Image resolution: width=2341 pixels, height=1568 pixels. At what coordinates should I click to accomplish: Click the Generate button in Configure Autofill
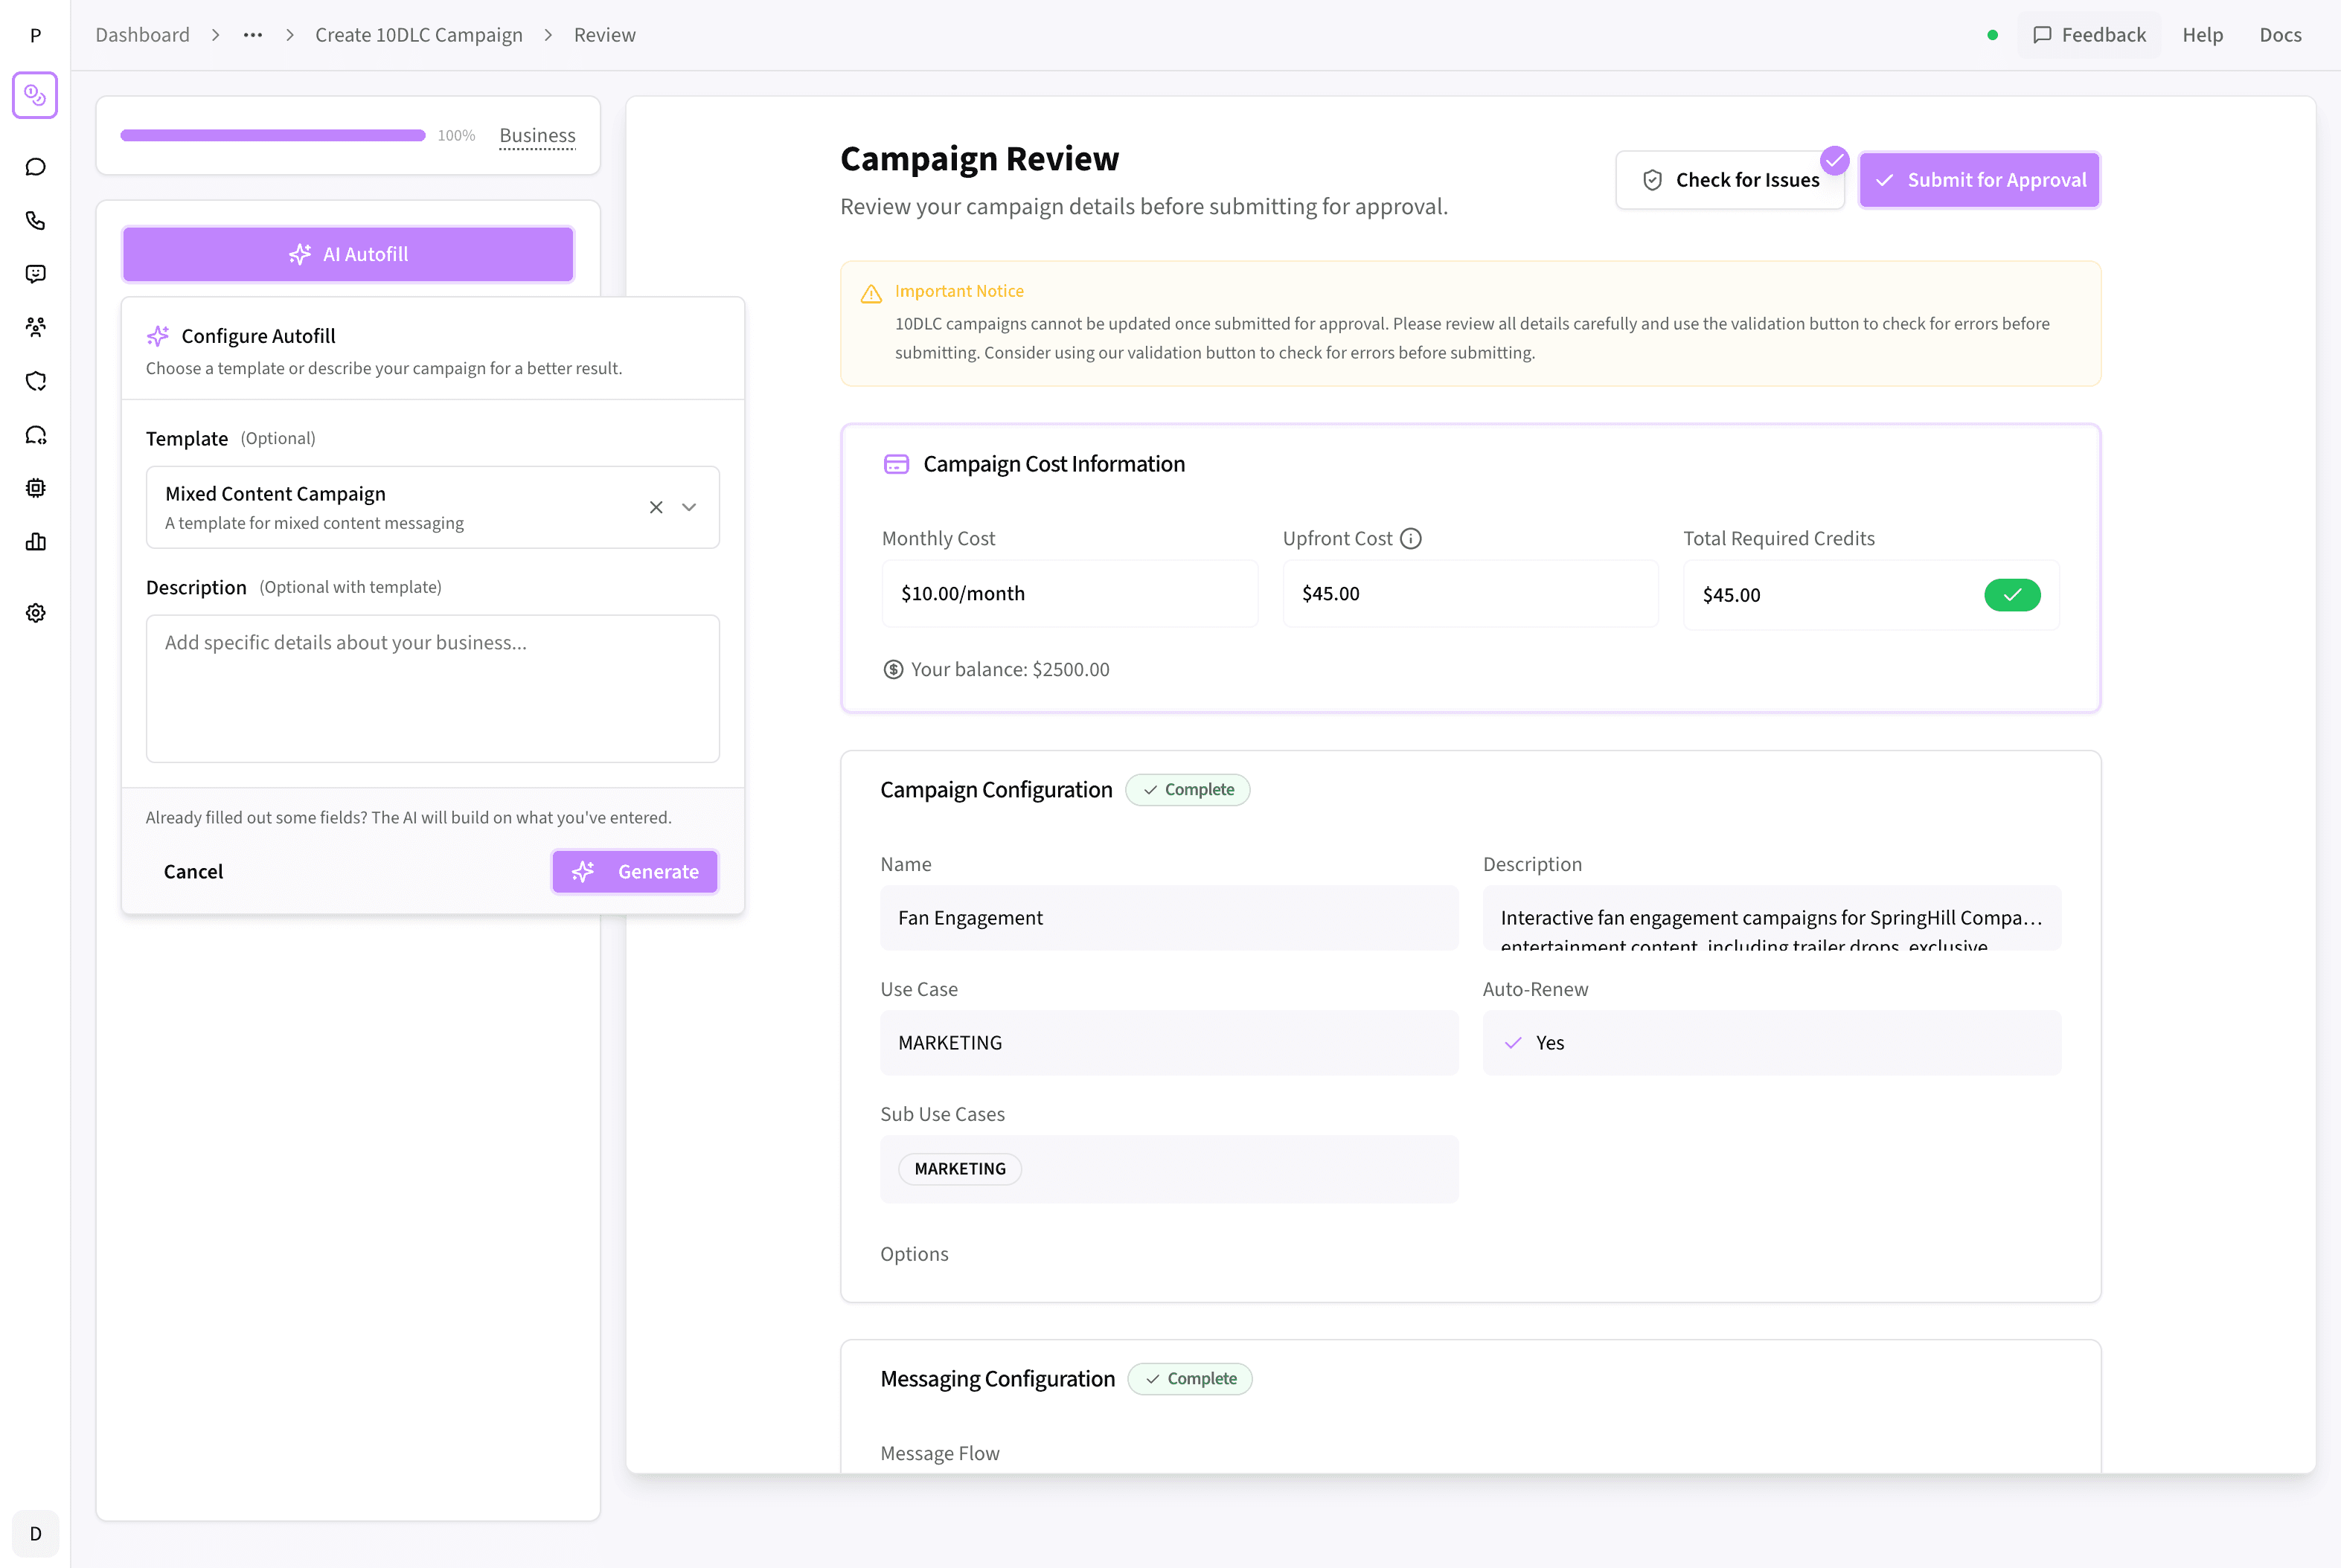click(x=634, y=871)
